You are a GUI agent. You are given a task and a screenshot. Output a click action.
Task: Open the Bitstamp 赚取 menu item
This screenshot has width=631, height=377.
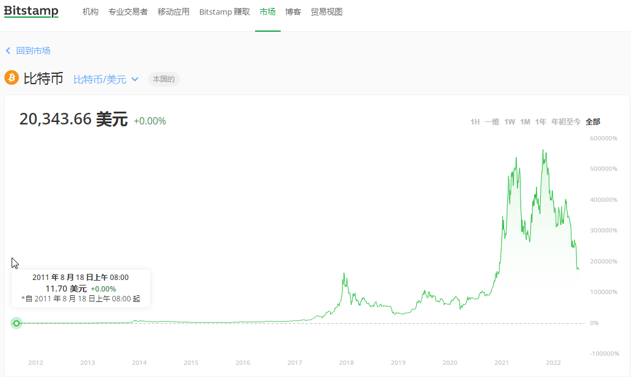click(x=224, y=12)
